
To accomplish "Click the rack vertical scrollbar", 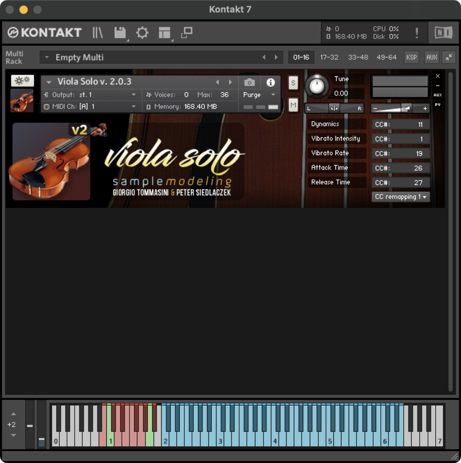I will 450,232.
